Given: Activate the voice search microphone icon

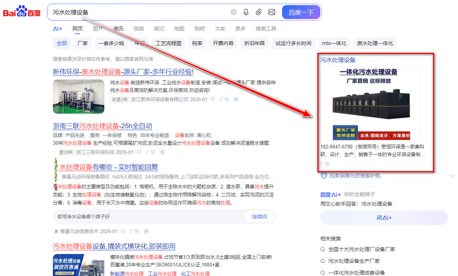Looking at the screenshot, I should coord(246,12).
